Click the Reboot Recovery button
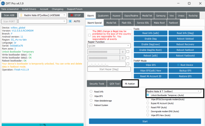The height and width of the screenshot is (126, 205). pos(185,44)
